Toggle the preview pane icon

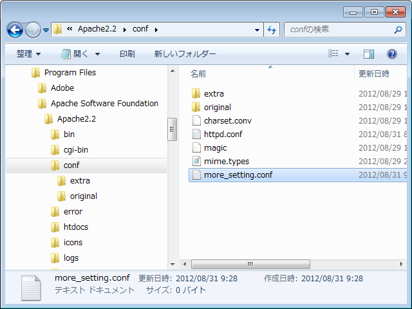click(x=369, y=54)
